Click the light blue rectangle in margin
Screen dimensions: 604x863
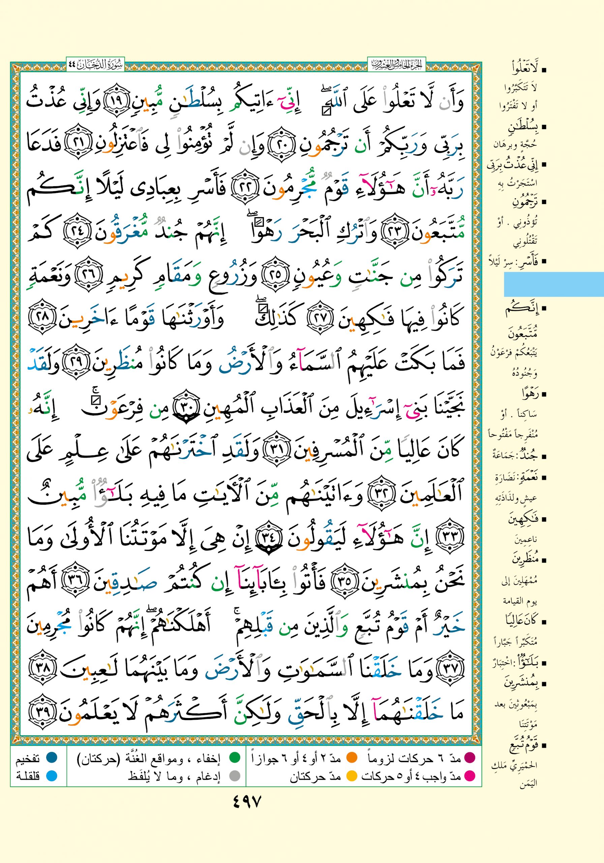point(553,285)
